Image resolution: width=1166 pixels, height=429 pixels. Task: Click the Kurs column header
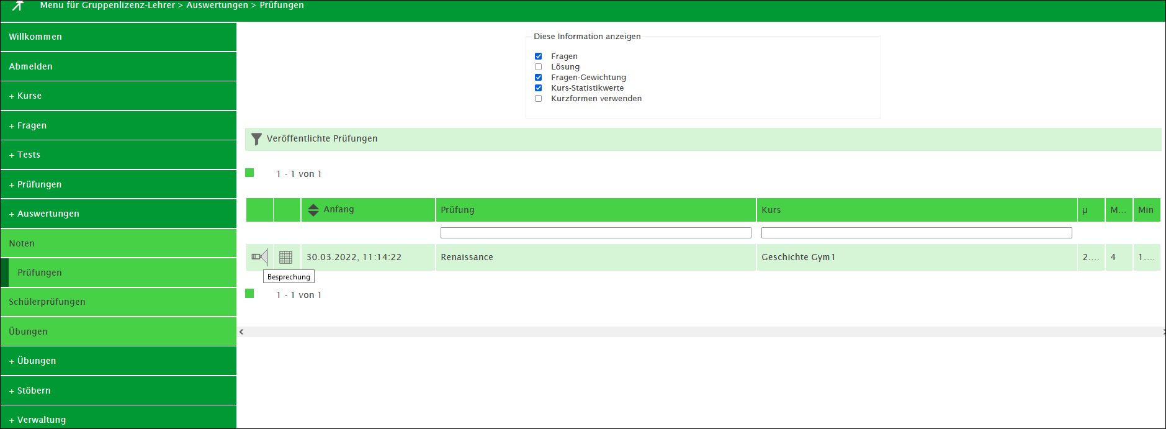click(x=917, y=210)
